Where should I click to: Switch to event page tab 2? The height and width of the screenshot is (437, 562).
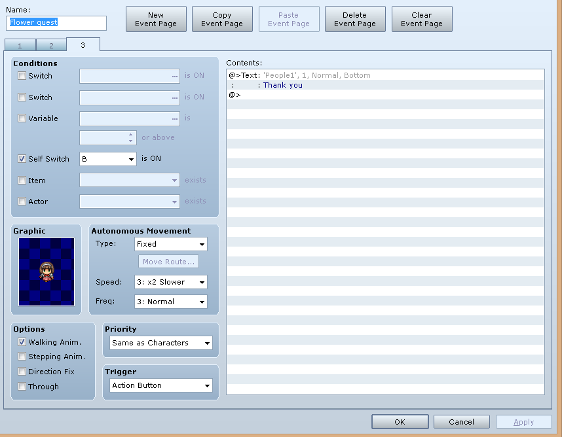51,45
